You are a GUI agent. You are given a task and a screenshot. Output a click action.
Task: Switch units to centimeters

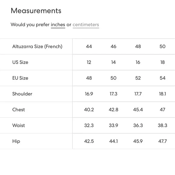coord(86,25)
